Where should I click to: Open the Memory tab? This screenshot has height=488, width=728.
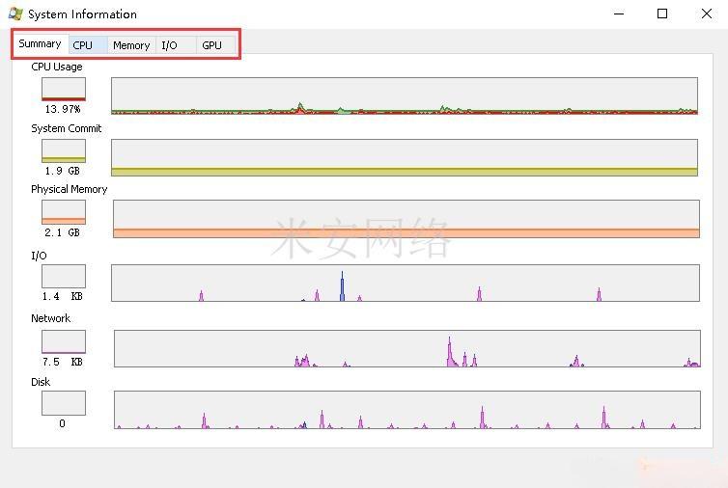[x=131, y=45]
